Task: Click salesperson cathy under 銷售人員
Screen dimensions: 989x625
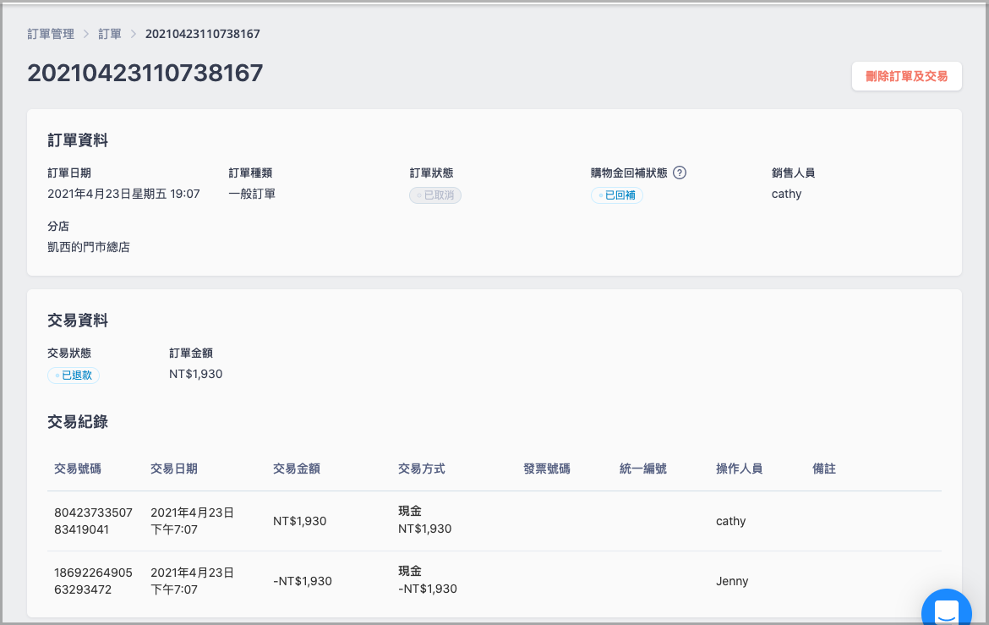Action: (x=786, y=194)
